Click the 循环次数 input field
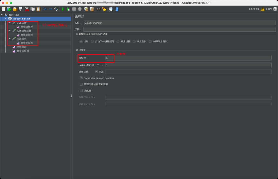Viewport: 278px width, 179px height. click(188, 72)
